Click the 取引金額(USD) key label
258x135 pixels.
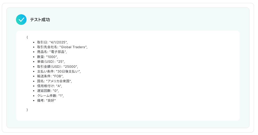click(50, 66)
